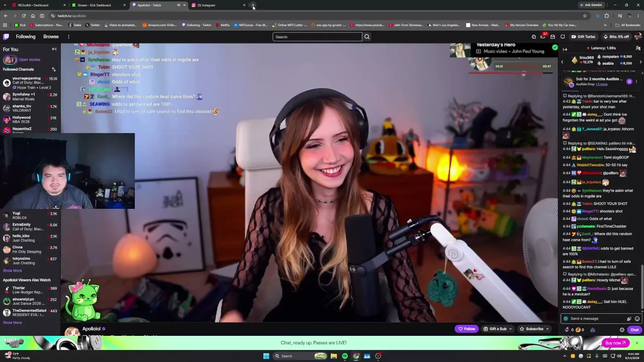Open the browser extensions puzzle icon
Viewport: 644px width, 362px height.
point(606,16)
